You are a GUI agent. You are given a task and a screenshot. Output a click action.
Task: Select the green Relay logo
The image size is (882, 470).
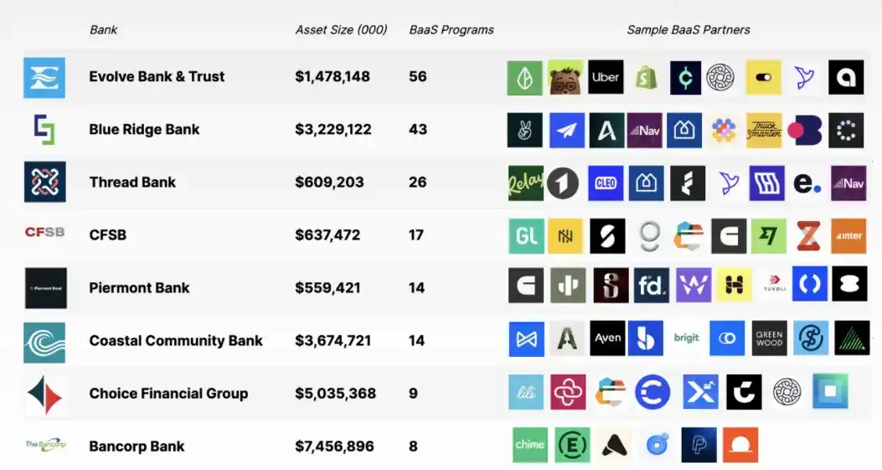coord(525,183)
